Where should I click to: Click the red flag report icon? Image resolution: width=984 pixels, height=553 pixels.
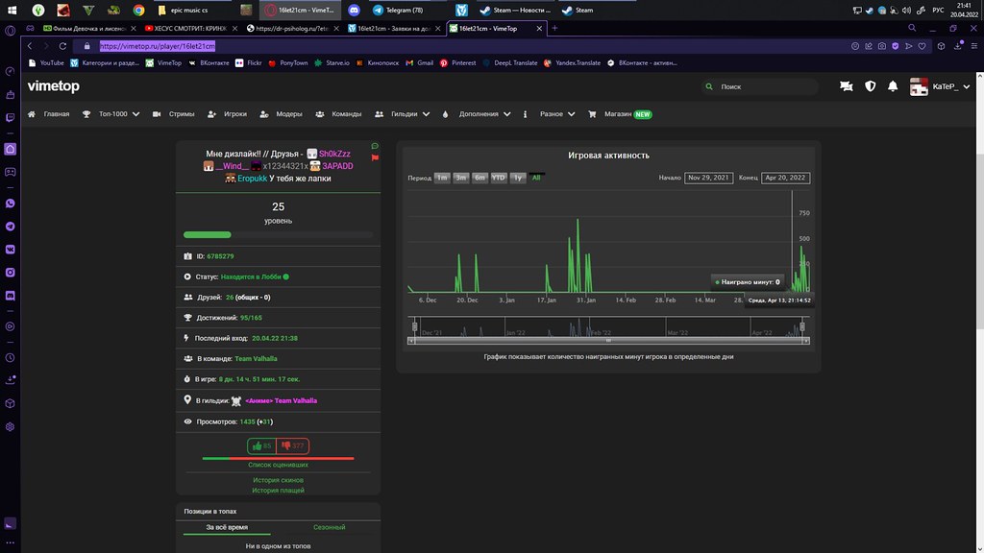[x=375, y=157]
